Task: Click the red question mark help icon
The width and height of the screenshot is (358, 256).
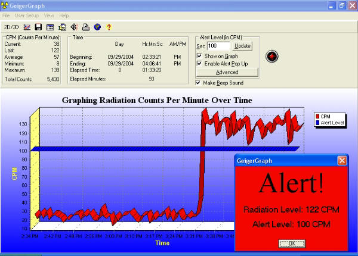Action: (109, 27)
